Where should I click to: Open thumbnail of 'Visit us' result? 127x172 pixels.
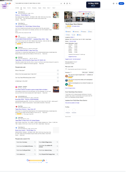click(56, 15)
